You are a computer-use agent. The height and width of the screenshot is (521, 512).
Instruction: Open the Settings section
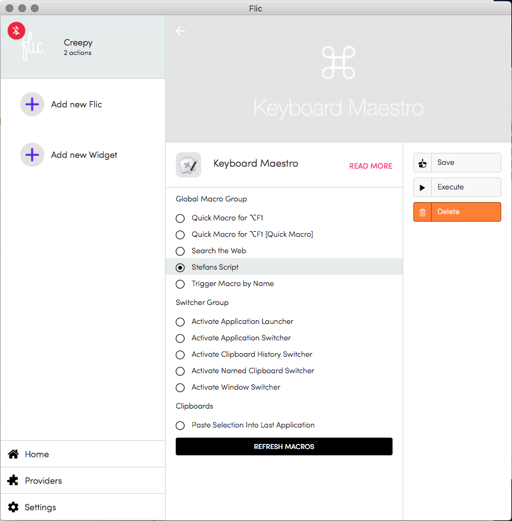83,507
